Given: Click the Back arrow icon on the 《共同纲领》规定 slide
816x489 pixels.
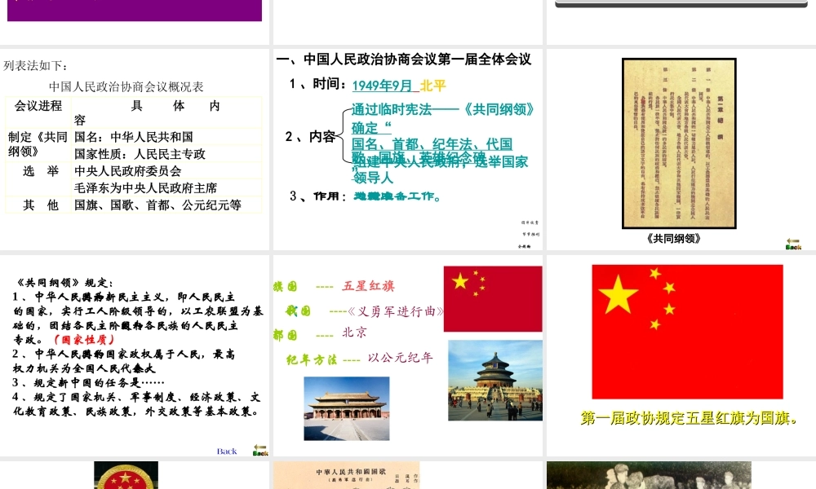Looking at the screenshot, I should (260, 450).
